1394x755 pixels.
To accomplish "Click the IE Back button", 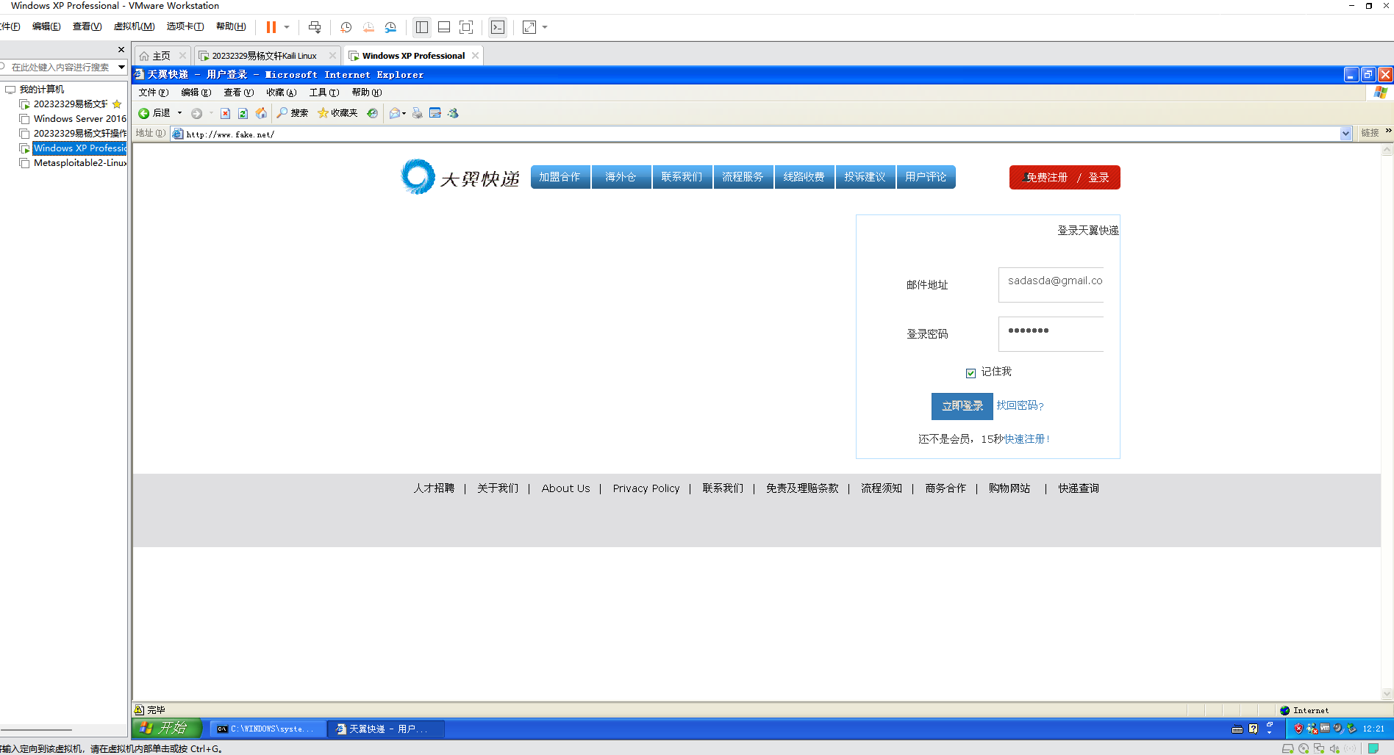I will [x=154, y=113].
